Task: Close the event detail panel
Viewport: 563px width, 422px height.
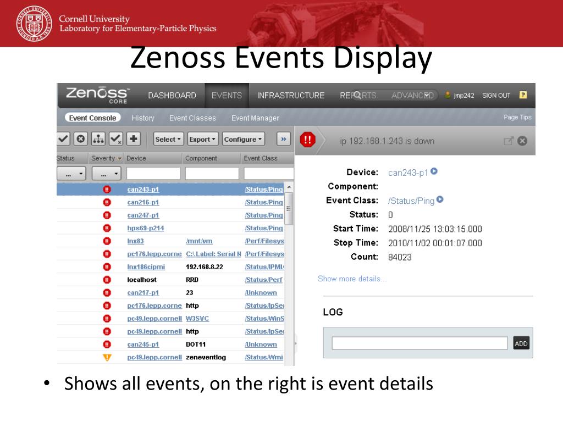Action: pos(522,141)
